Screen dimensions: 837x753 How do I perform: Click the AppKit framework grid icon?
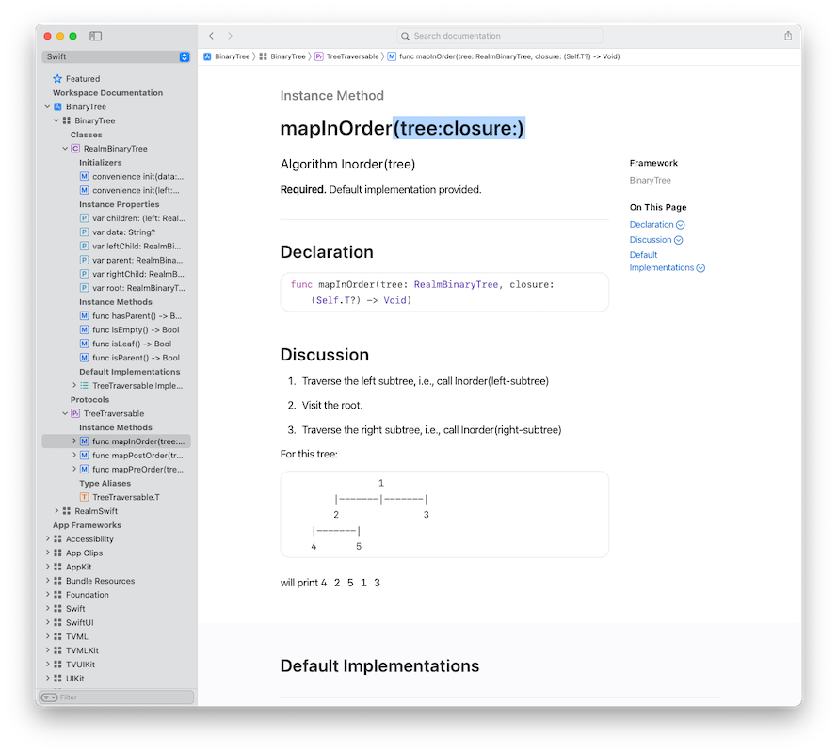tap(57, 567)
